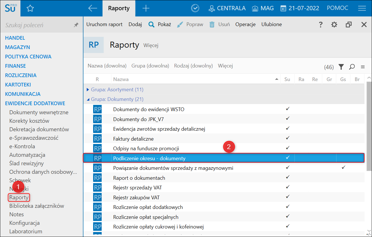372x237 pixels.
Task: Open the hamburger menu in top bar
Action: pyautogui.click(x=362, y=9)
